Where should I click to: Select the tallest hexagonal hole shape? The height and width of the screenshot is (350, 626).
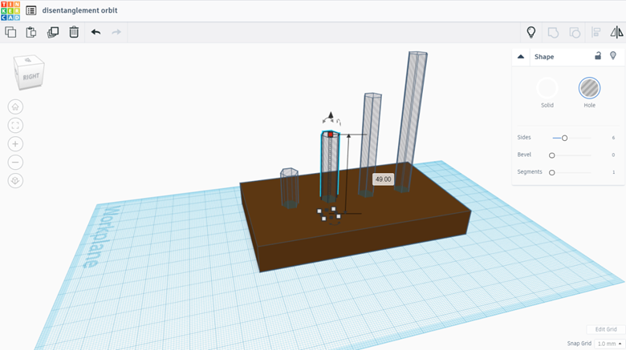pyautogui.click(x=412, y=122)
